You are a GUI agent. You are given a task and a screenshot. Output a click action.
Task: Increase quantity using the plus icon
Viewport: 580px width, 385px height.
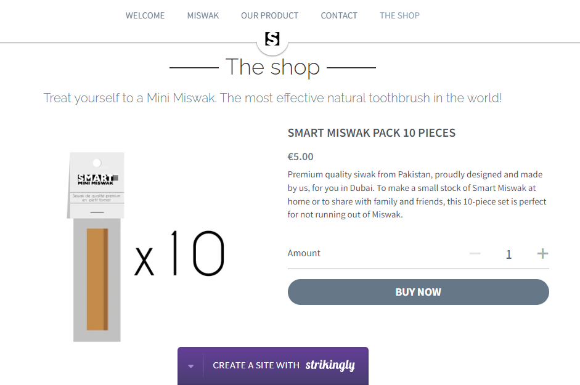click(x=543, y=253)
